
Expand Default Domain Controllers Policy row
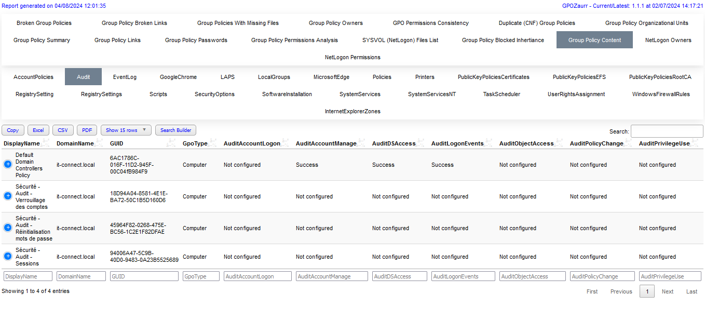8,165
